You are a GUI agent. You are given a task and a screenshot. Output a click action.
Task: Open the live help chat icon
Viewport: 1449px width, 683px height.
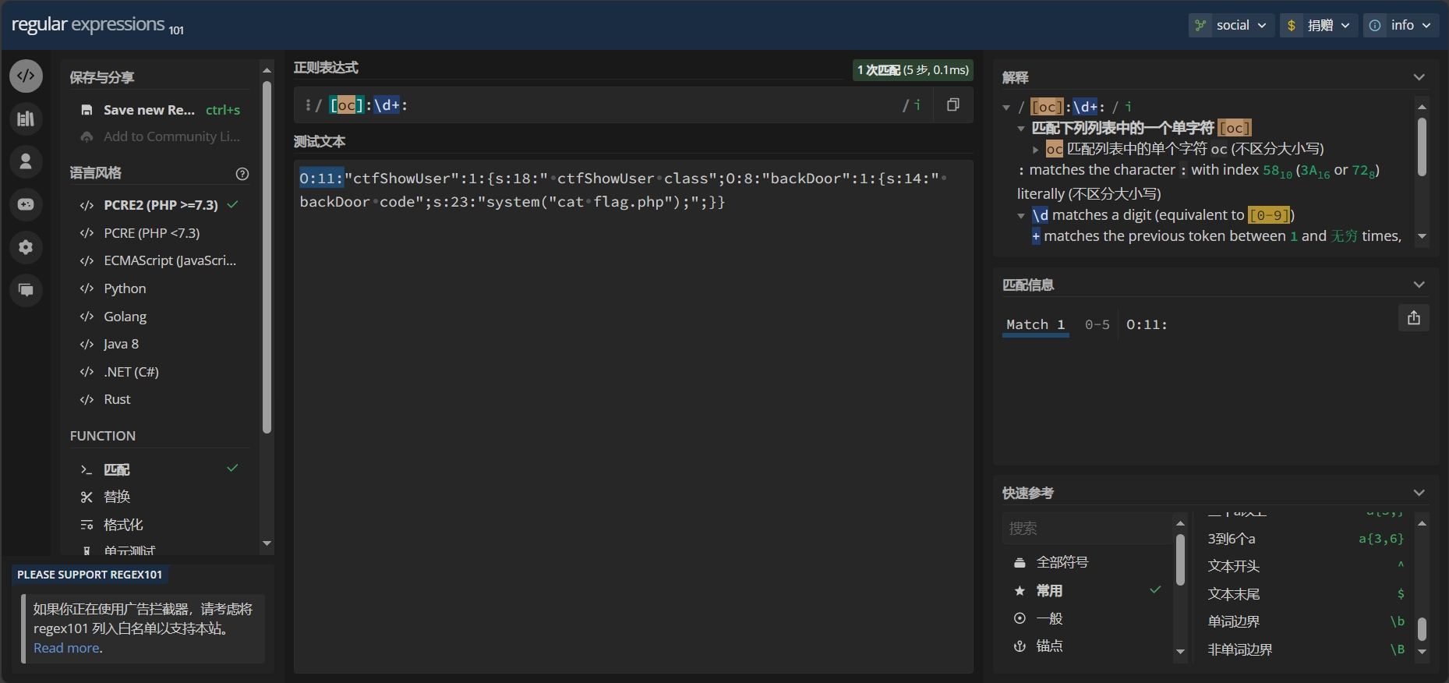(x=26, y=290)
